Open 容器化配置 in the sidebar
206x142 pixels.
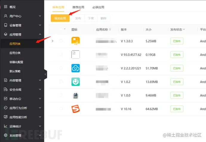16,62
